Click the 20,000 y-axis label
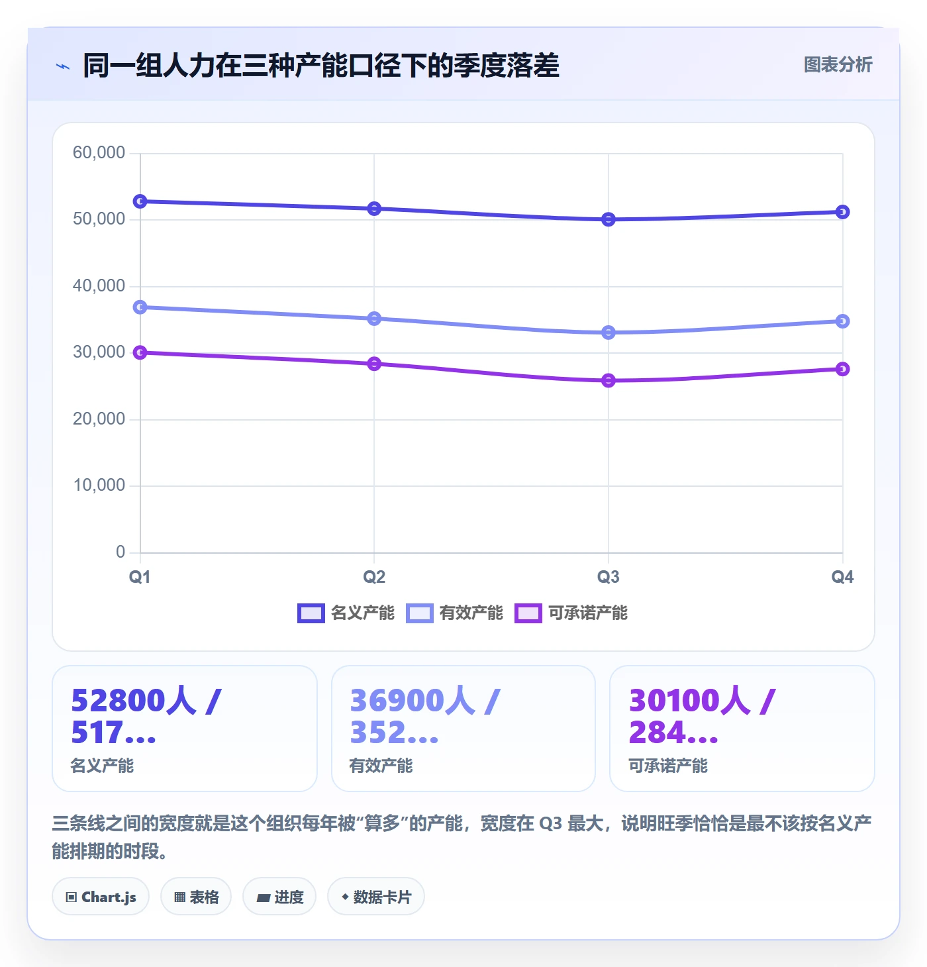The width and height of the screenshot is (927, 967). tap(99, 419)
